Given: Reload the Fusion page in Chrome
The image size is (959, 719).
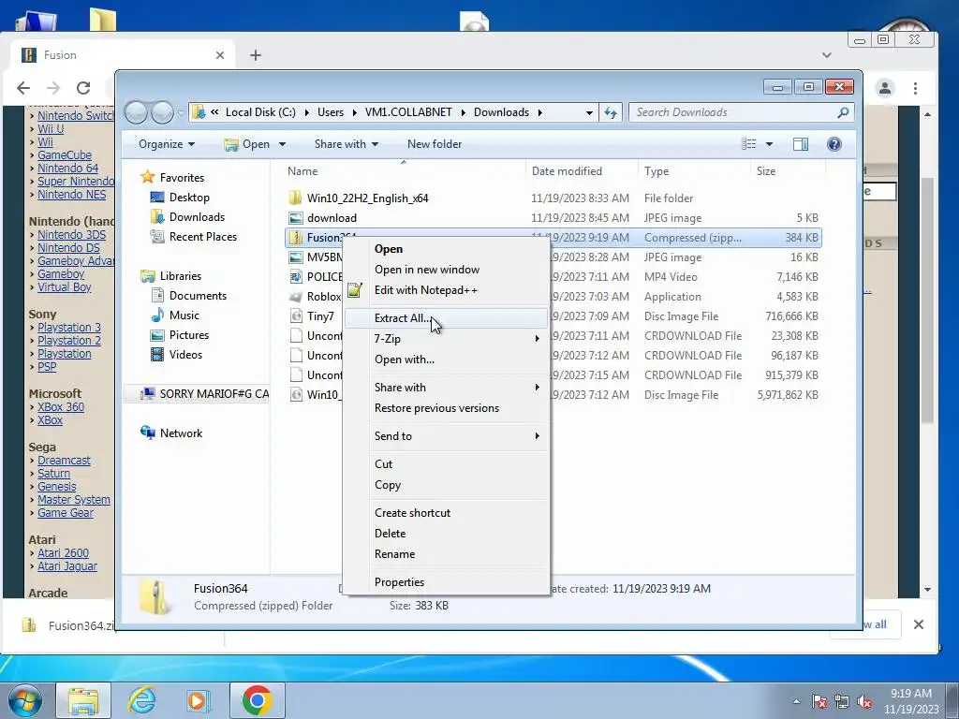Looking at the screenshot, I should pos(83,88).
